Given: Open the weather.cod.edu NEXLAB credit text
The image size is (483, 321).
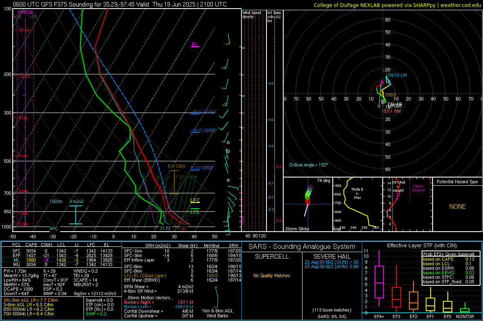Looking at the screenshot, I should [397, 5].
